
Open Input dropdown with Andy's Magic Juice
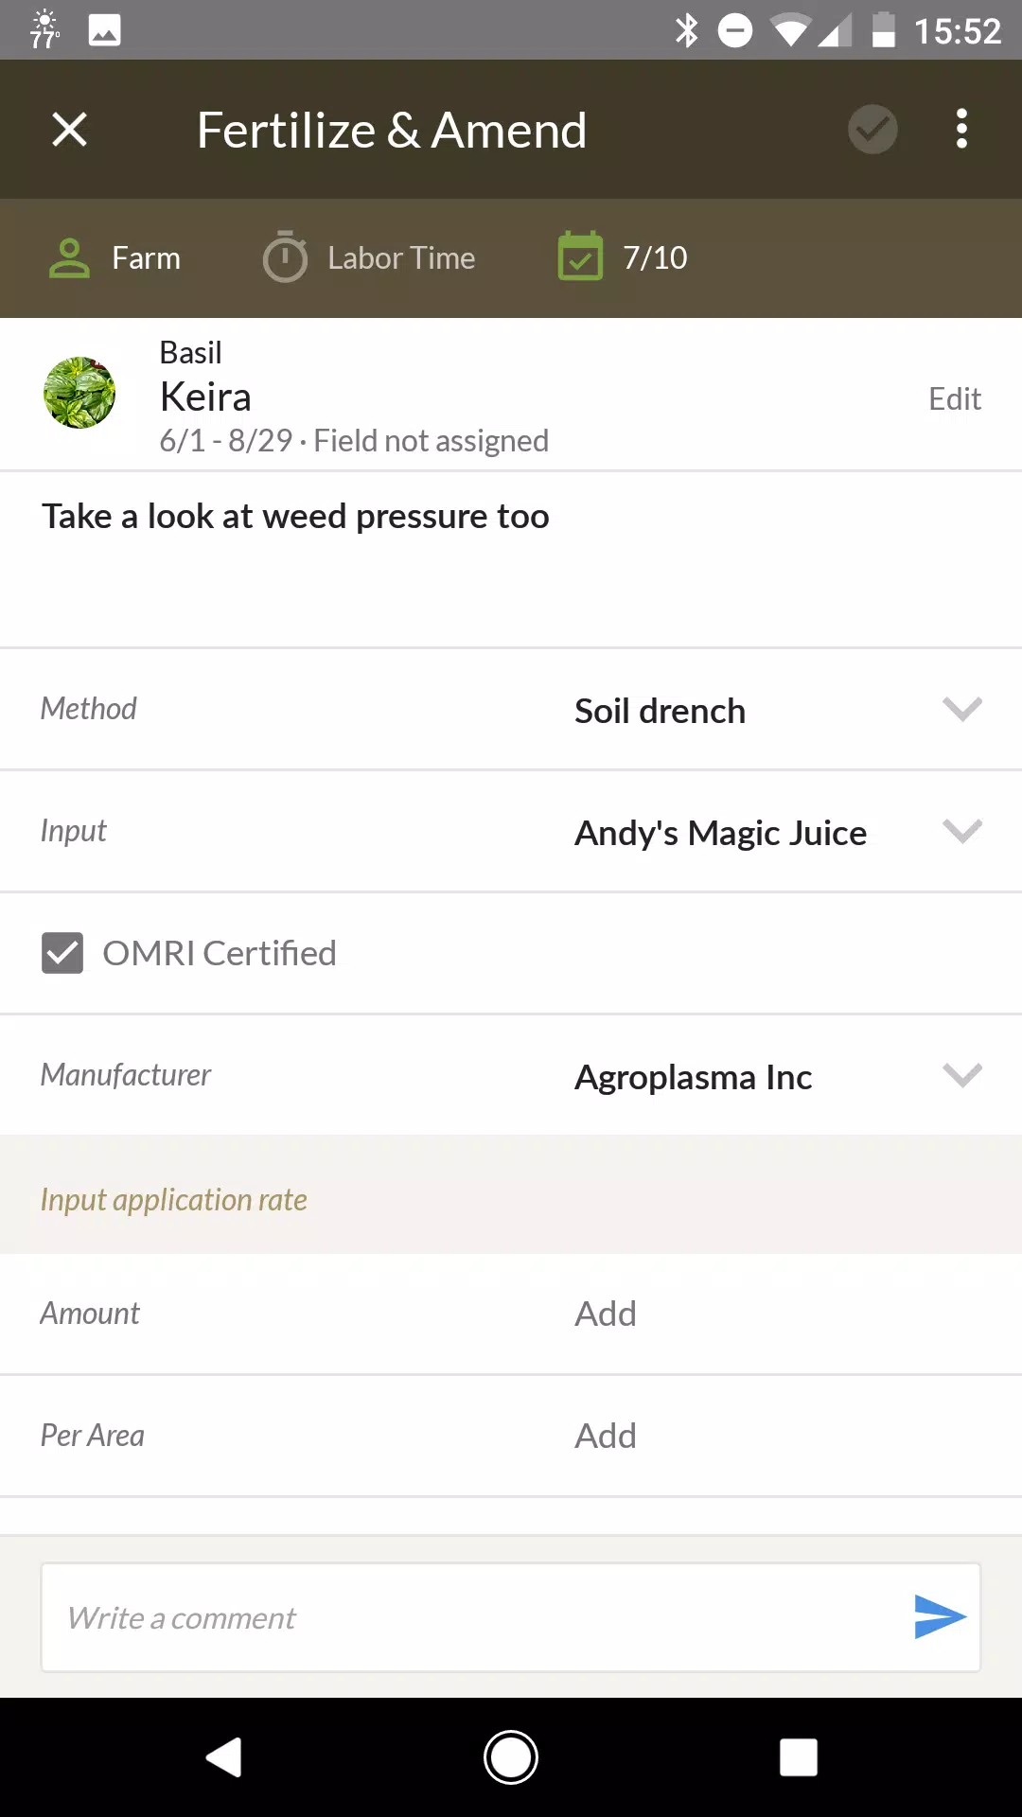coord(961,832)
